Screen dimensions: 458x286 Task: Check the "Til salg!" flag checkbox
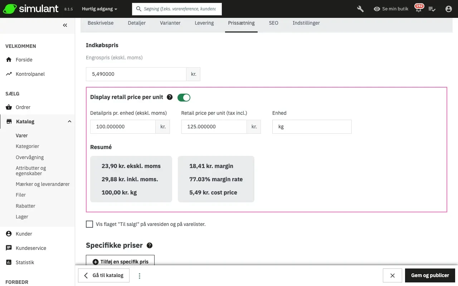tap(89, 224)
